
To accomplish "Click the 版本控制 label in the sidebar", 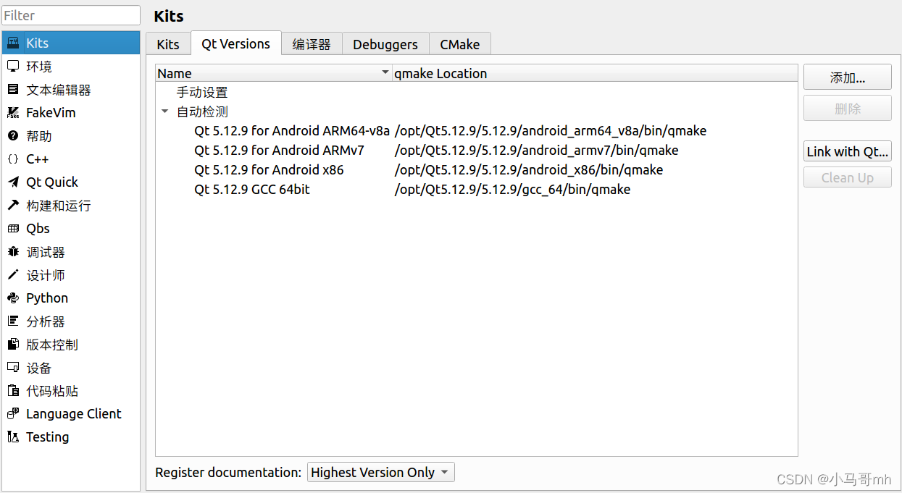I will pyautogui.click(x=52, y=345).
